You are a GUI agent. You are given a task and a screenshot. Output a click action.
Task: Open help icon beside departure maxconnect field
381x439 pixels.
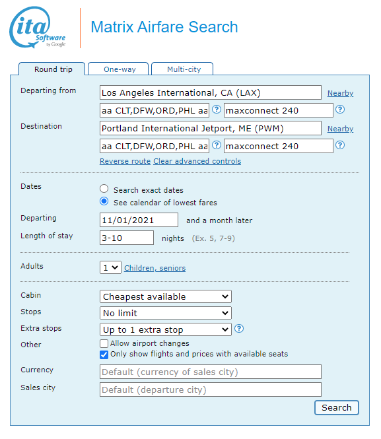(340, 110)
